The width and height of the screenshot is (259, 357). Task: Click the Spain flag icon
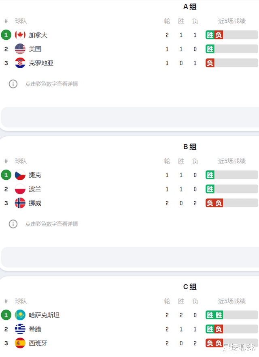point(20,343)
